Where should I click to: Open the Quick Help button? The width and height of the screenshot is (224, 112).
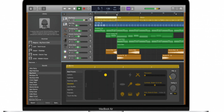click(35, 9)
